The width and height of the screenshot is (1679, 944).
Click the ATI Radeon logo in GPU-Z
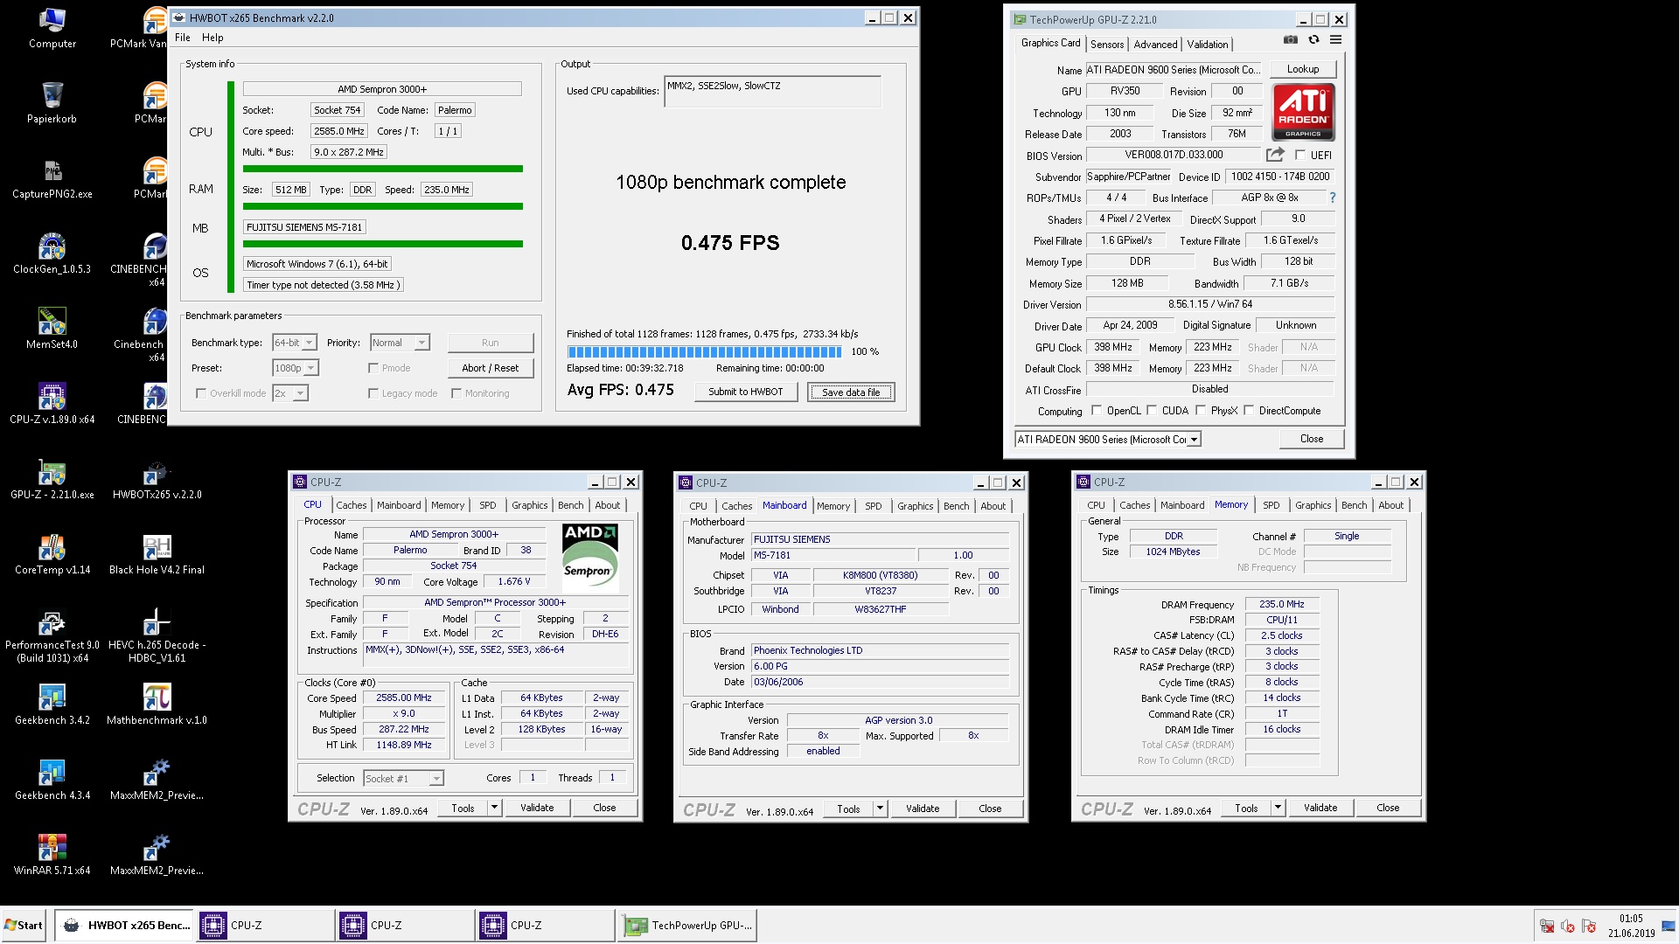point(1303,112)
